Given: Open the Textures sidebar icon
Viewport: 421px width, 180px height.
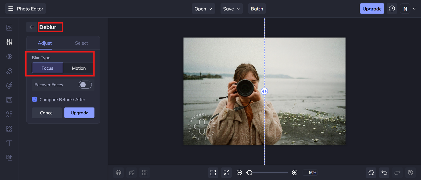Looking at the screenshot, I should (9, 158).
